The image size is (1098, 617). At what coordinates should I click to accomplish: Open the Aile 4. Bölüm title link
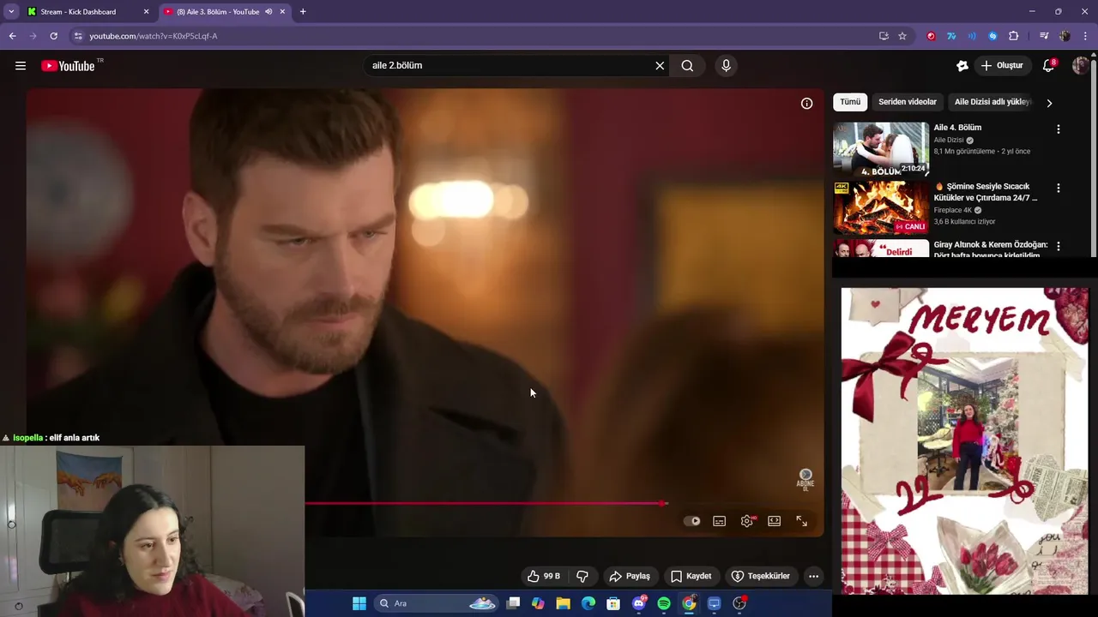tap(957, 128)
